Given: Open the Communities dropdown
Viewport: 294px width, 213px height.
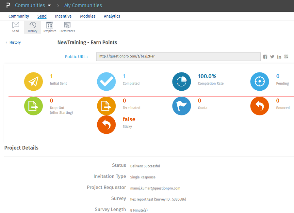Looking at the screenshot, I should [33, 5].
